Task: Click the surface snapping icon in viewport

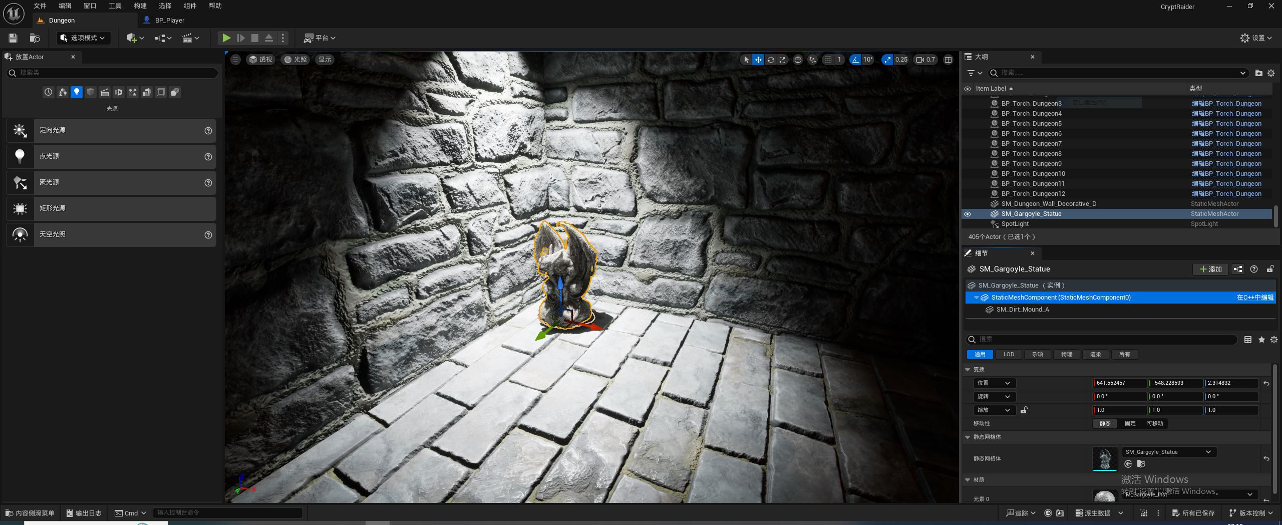Action: point(812,60)
